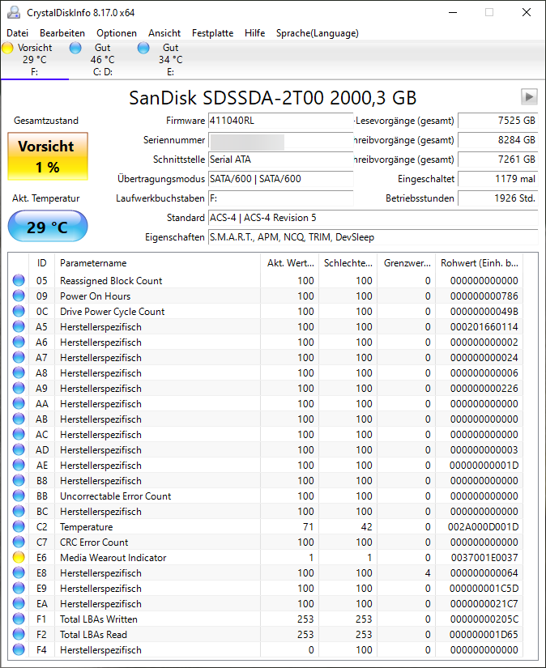Click the Schnittstelle field Serial ATA
This screenshot has width=546, height=668.
[x=281, y=160]
